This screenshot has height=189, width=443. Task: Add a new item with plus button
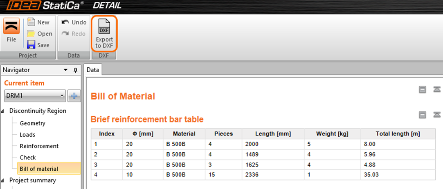click(74, 96)
